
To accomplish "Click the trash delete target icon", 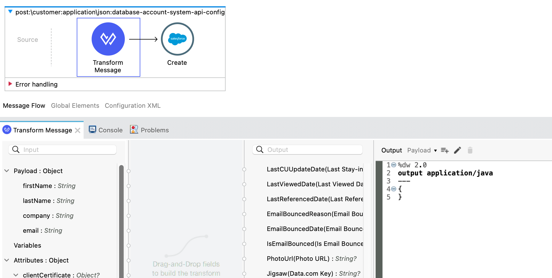I will coord(470,150).
